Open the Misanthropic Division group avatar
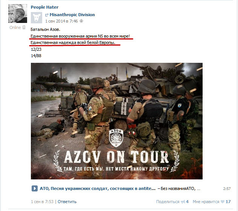The image size is (238, 211). click(37, 18)
